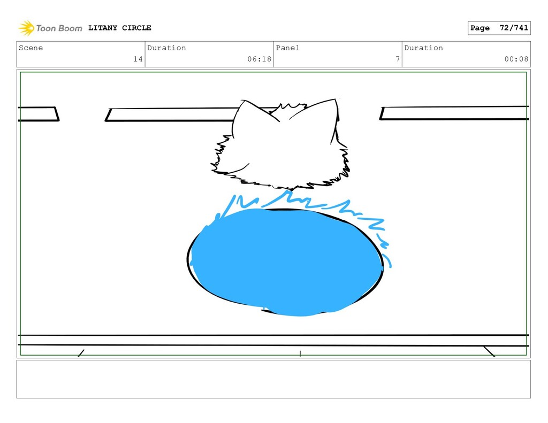Click the storyboard panel drawing thumbnail
Image resolution: width=548 pixels, height=423 pixels.
[x=273, y=214]
